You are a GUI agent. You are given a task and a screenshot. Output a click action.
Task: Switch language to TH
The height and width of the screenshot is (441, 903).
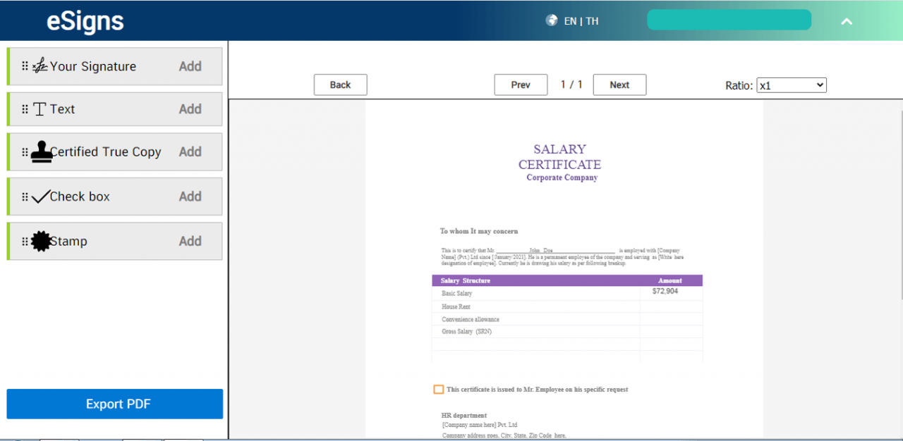(x=592, y=20)
